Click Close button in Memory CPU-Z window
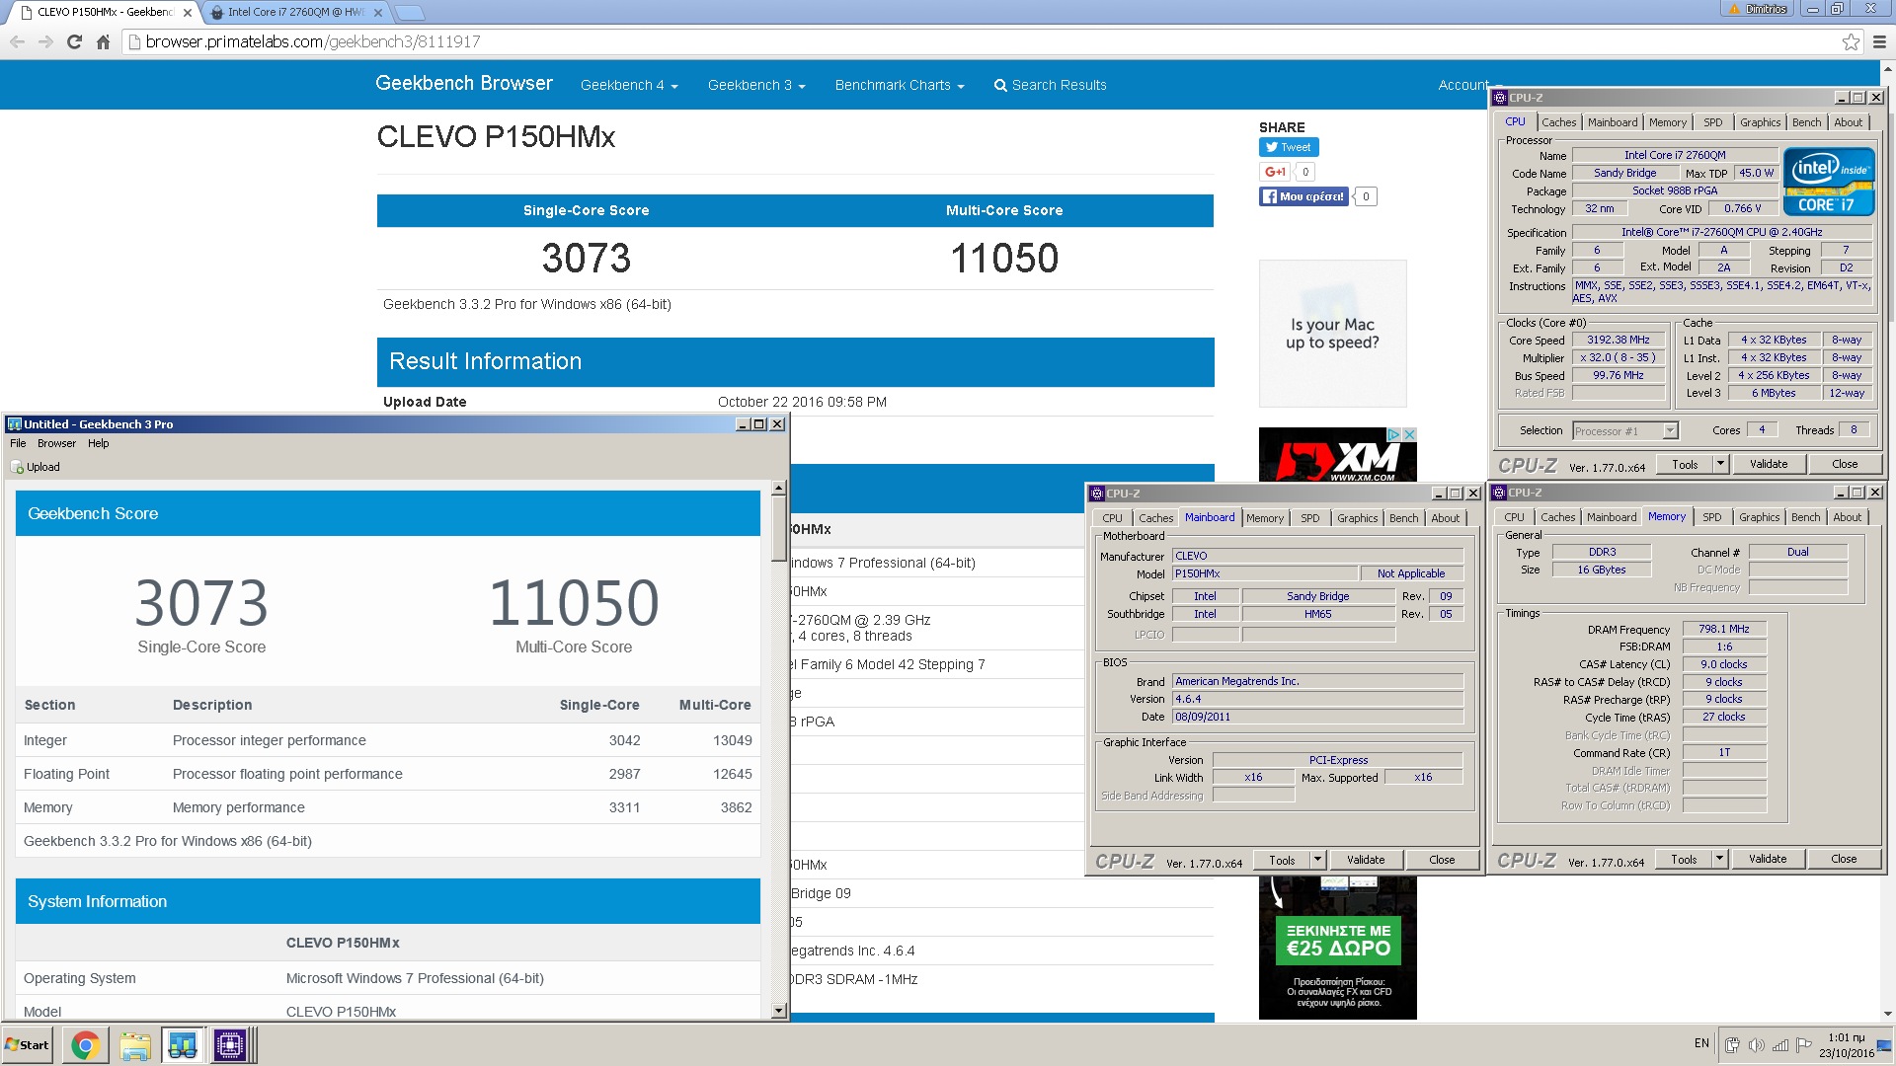Viewport: 1896px width, 1066px height. pos(1843,859)
